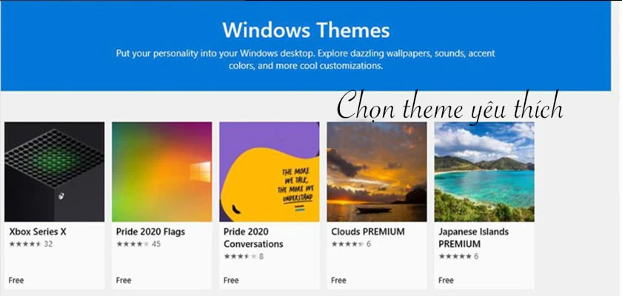The width and height of the screenshot is (622, 296).
Task: Click the Free price under Clouds PREMIUM
Action: pos(338,280)
